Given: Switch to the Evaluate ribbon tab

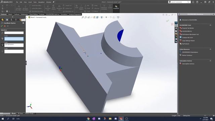Looking at the screenshot, I should [42, 14].
